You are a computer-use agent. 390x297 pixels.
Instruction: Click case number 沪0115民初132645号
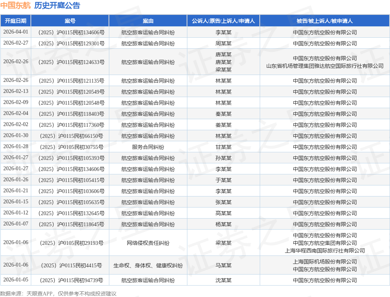coord(71,214)
